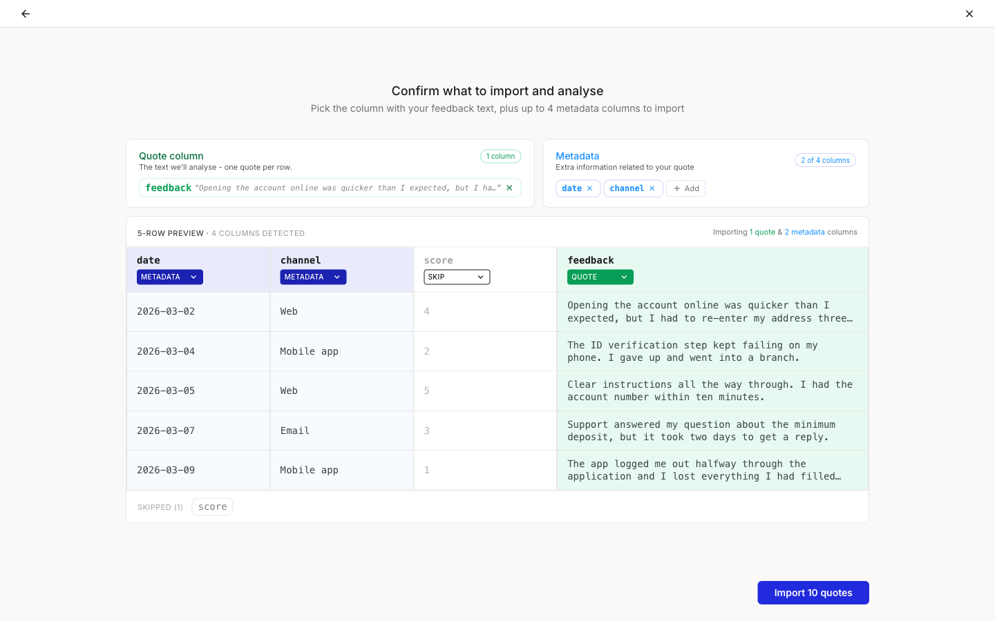Screen dimensions: 995x621
Task: Go back using the left arrow icon
Action: 26,14
